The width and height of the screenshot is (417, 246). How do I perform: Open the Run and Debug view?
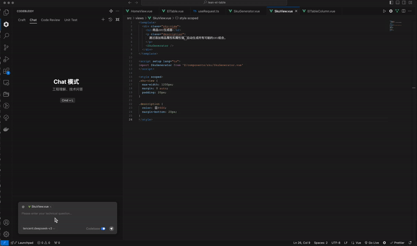pos(6,59)
